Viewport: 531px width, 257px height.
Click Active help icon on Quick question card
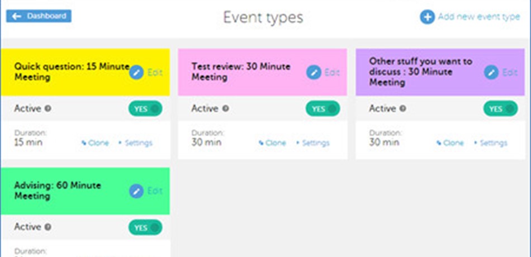point(48,109)
